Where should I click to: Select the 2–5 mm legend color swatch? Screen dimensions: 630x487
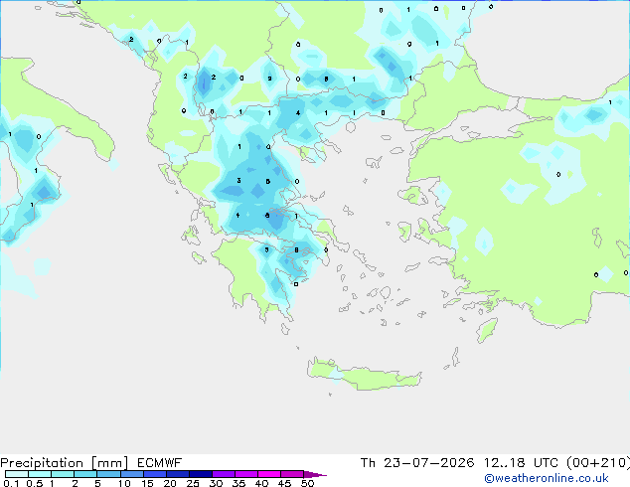(85, 474)
